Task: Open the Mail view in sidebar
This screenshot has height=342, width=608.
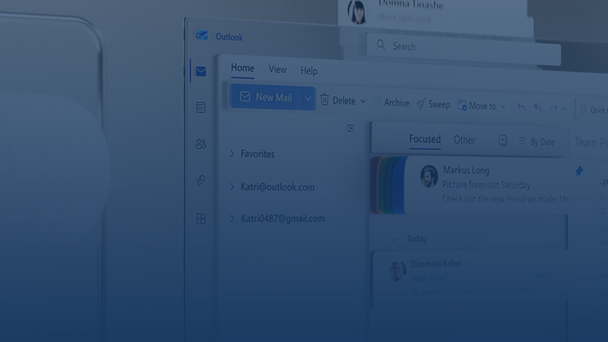Action: 201,71
